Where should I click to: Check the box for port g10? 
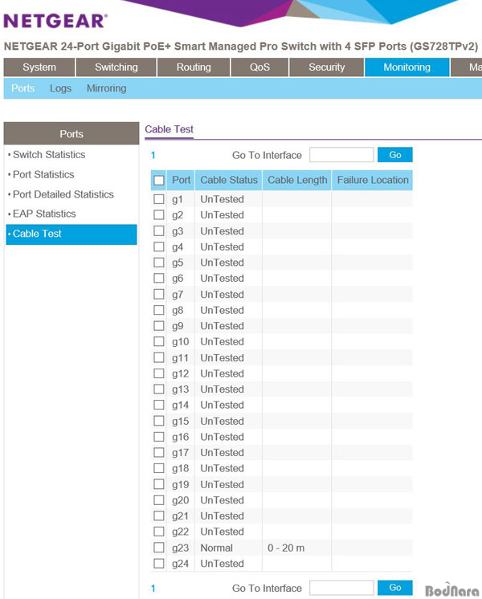click(x=158, y=341)
